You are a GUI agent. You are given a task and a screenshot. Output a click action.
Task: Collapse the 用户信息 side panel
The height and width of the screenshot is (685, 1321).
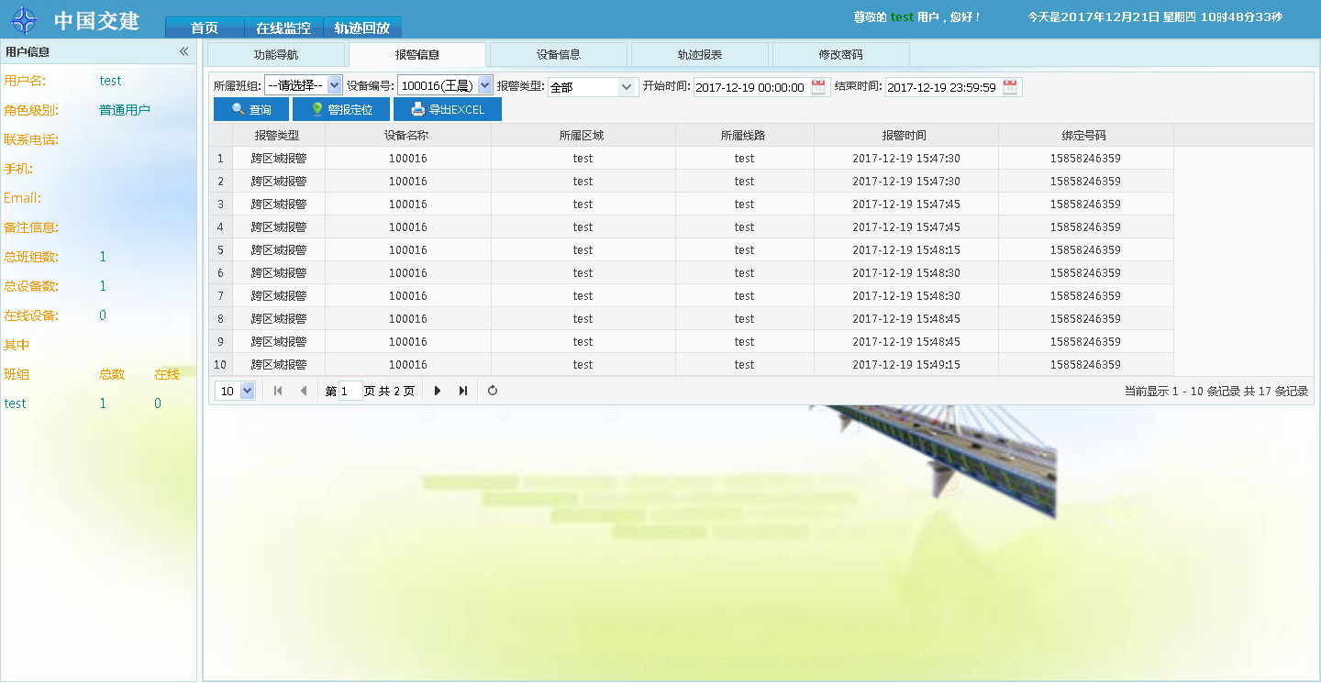pyautogui.click(x=183, y=52)
